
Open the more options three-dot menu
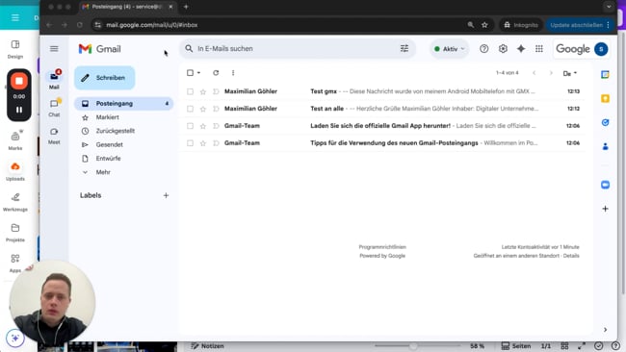coord(233,72)
